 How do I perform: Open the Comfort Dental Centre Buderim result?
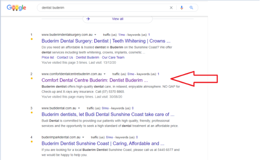coord(95,80)
